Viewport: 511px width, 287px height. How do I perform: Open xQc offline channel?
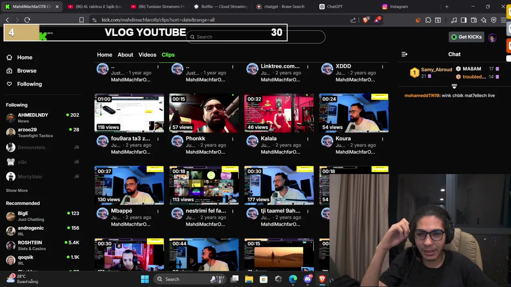tap(43, 162)
